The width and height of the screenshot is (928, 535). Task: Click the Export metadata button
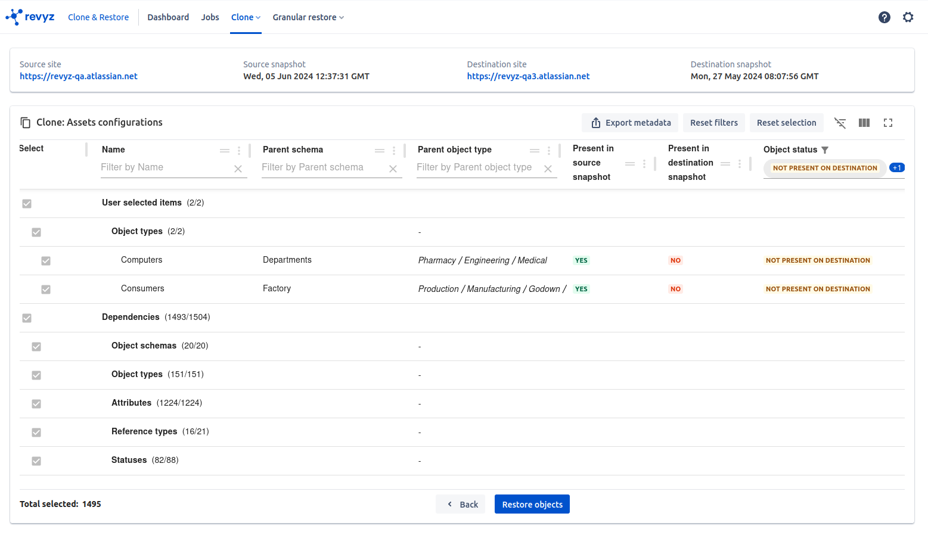pyautogui.click(x=630, y=123)
